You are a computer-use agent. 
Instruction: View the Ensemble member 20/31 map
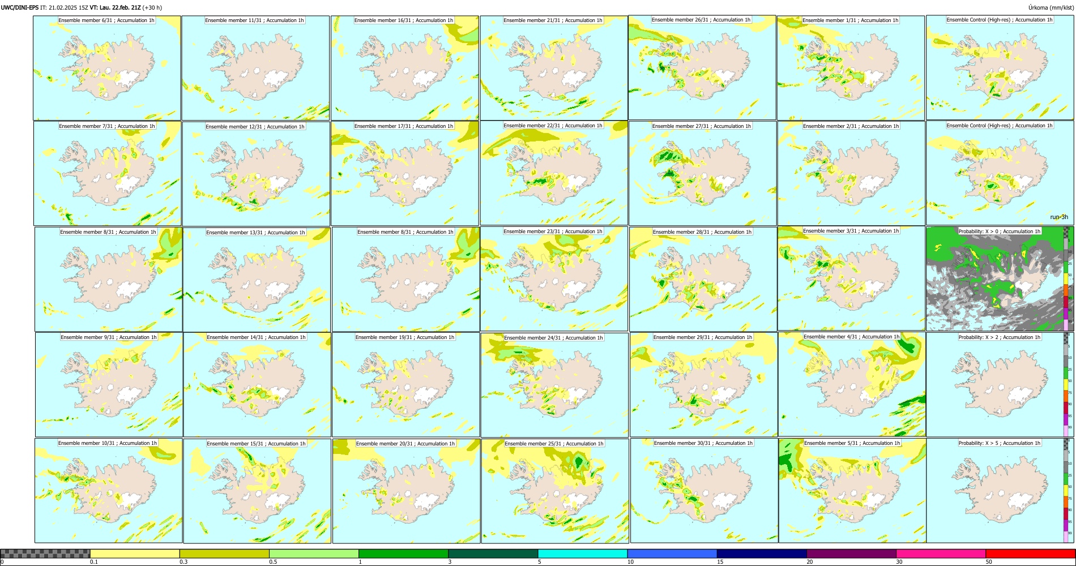point(406,491)
